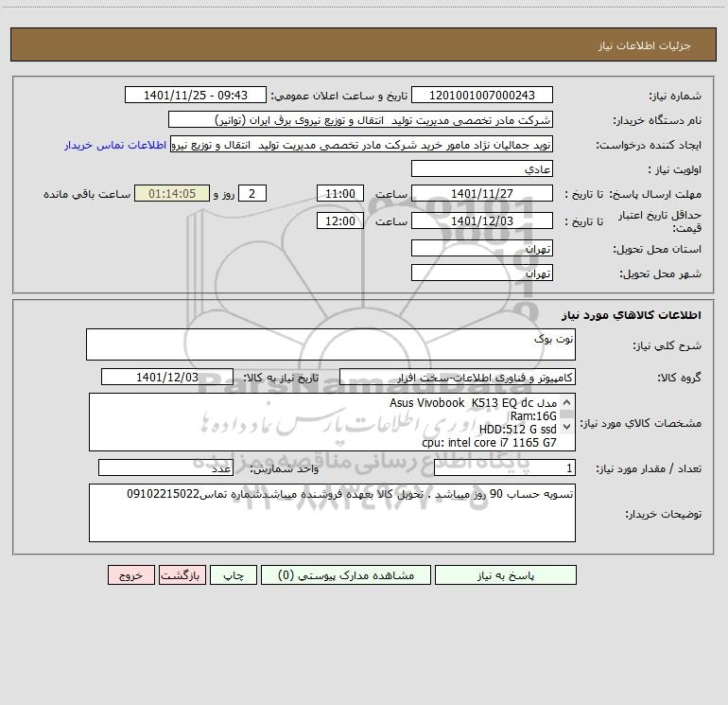728x705 pixels.
Task: Click unit of measure field عدد
Action: [165, 467]
